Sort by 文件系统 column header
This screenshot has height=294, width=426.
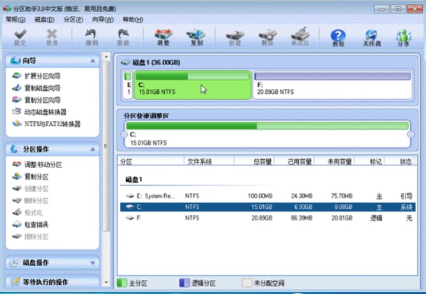[209, 162]
